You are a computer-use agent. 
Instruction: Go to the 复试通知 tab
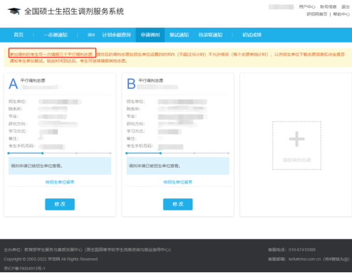(179, 35)
